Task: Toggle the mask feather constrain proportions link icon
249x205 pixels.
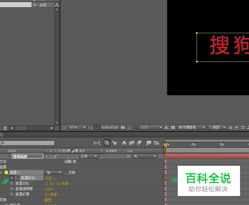Action: [46, 183]
